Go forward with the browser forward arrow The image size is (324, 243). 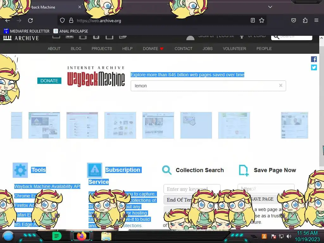tap(19, 21)
